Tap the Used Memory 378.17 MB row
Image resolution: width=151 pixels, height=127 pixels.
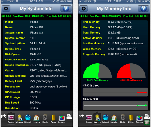click(x=114, y=27)
